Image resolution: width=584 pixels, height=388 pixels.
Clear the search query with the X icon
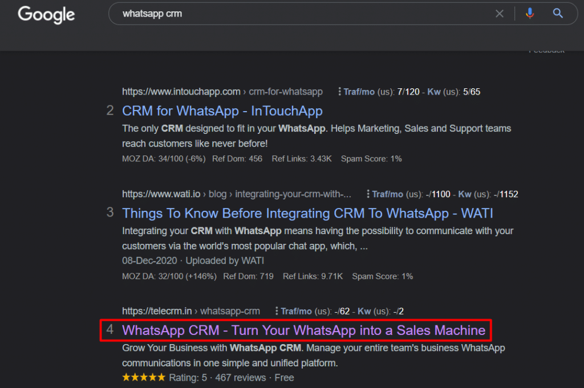[x=499, y=13]
